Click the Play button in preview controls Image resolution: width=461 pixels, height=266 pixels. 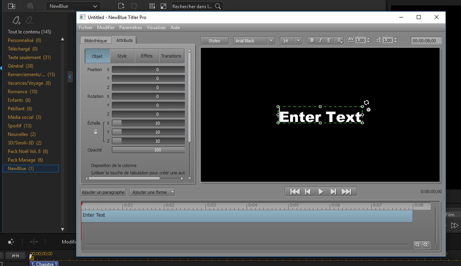pyautogui.click(x=321, y=191)
